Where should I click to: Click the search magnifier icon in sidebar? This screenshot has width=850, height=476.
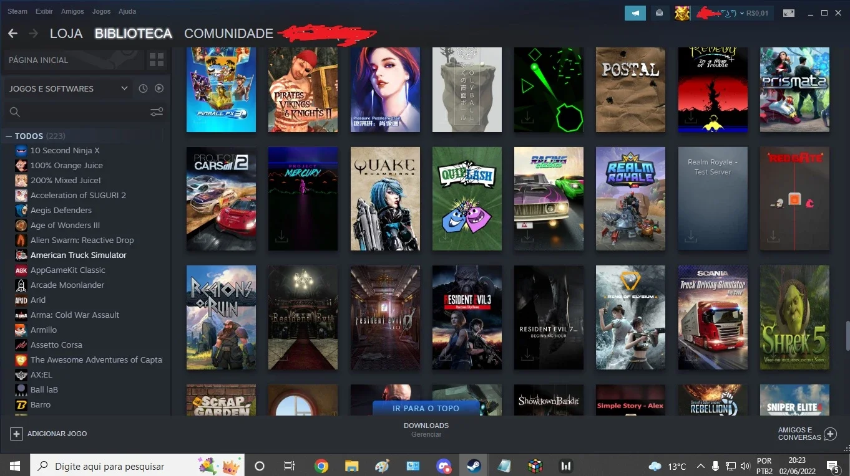pos(15,112)
